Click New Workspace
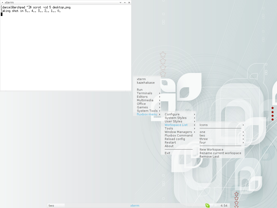The image size is (277, 208). [220, 149]
